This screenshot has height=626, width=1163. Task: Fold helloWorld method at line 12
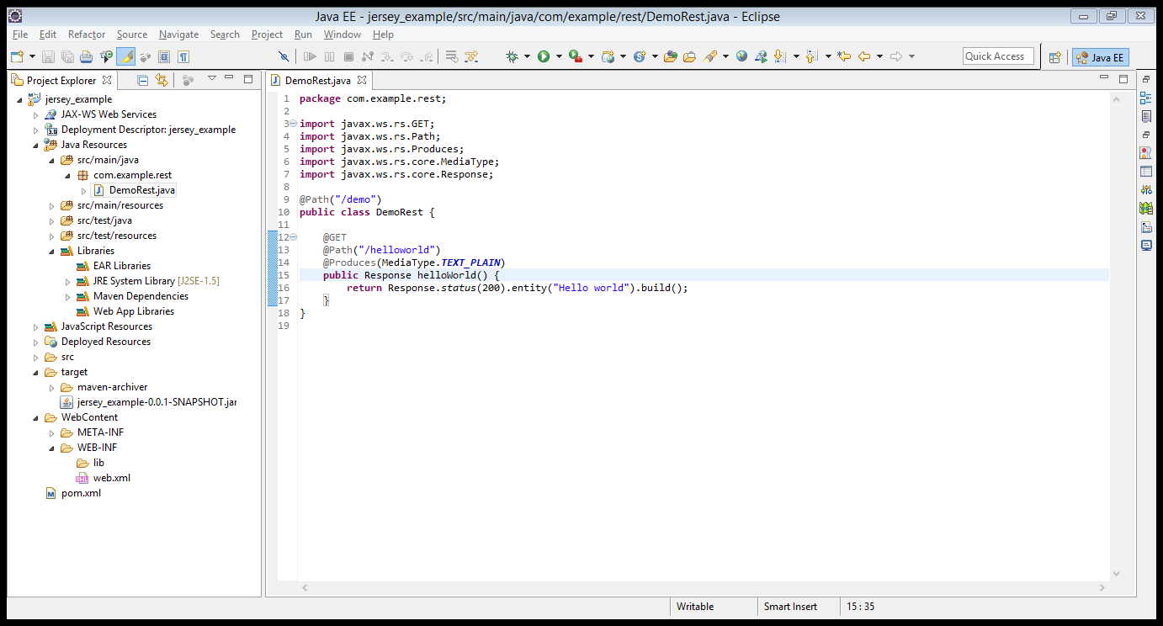[293, 237]
